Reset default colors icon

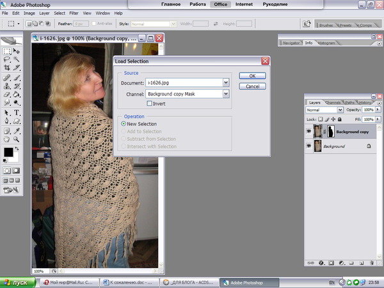click(4, 161)
